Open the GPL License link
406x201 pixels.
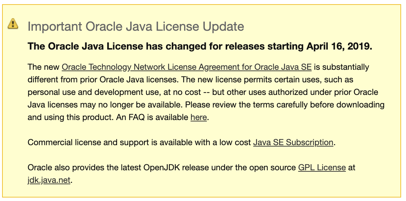(322, 167)
